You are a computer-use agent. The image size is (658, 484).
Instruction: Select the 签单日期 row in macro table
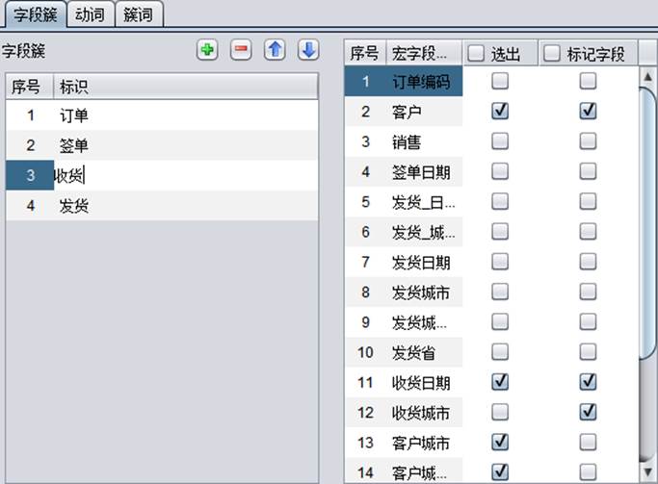point(421,172)
